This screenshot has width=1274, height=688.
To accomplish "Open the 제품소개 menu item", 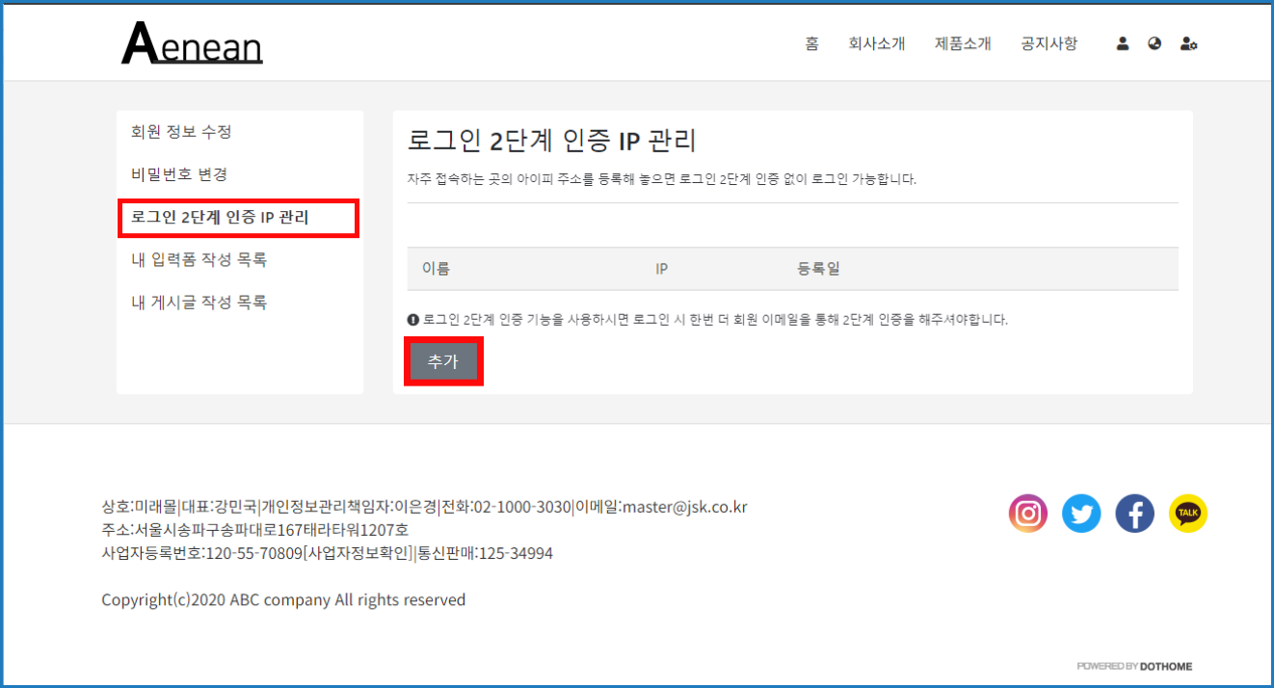I will (963, 44).
